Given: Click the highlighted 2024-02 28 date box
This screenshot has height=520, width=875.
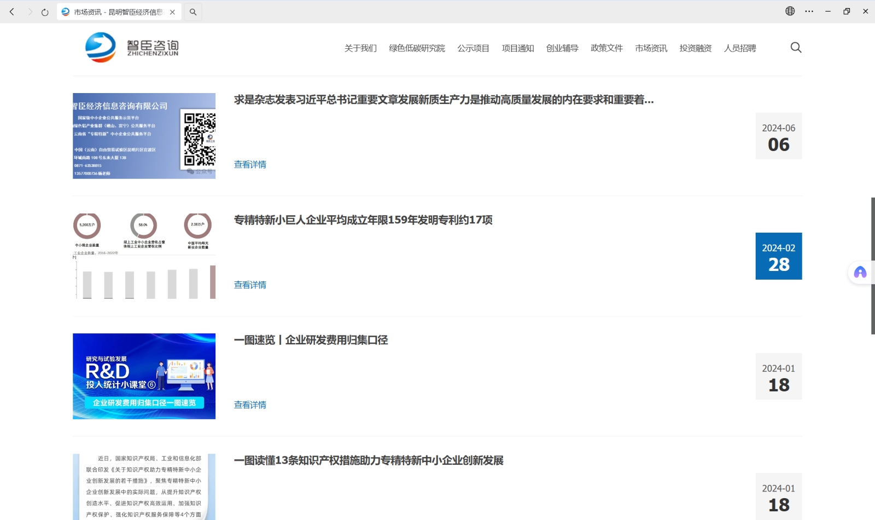Looking at the screenshot, I should [778, 256].
